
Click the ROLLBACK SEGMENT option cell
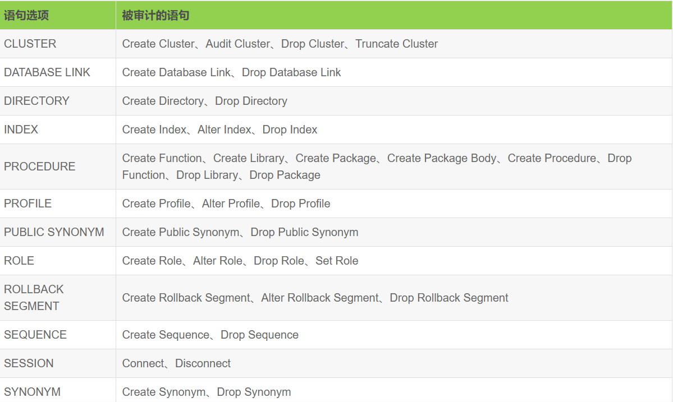57,298
